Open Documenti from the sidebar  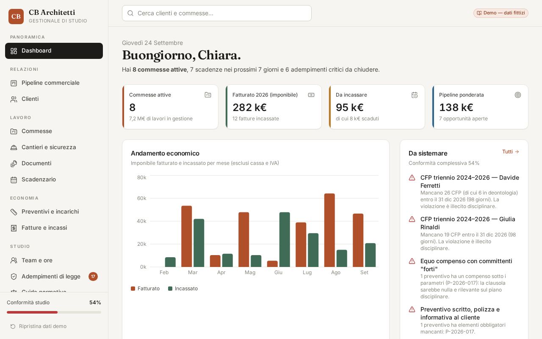coord(54,164)
